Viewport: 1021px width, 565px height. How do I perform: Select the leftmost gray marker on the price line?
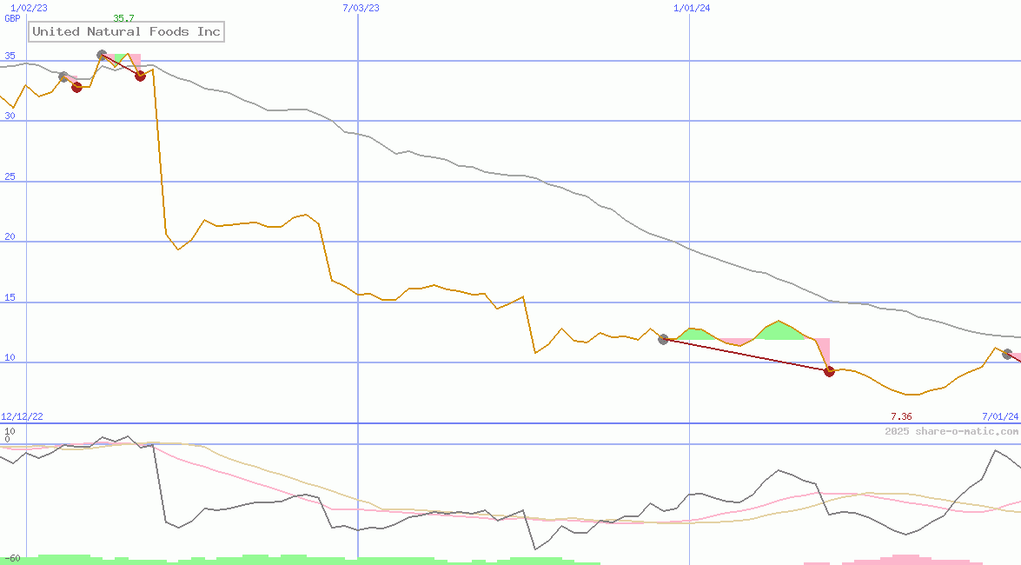point(63,76)
